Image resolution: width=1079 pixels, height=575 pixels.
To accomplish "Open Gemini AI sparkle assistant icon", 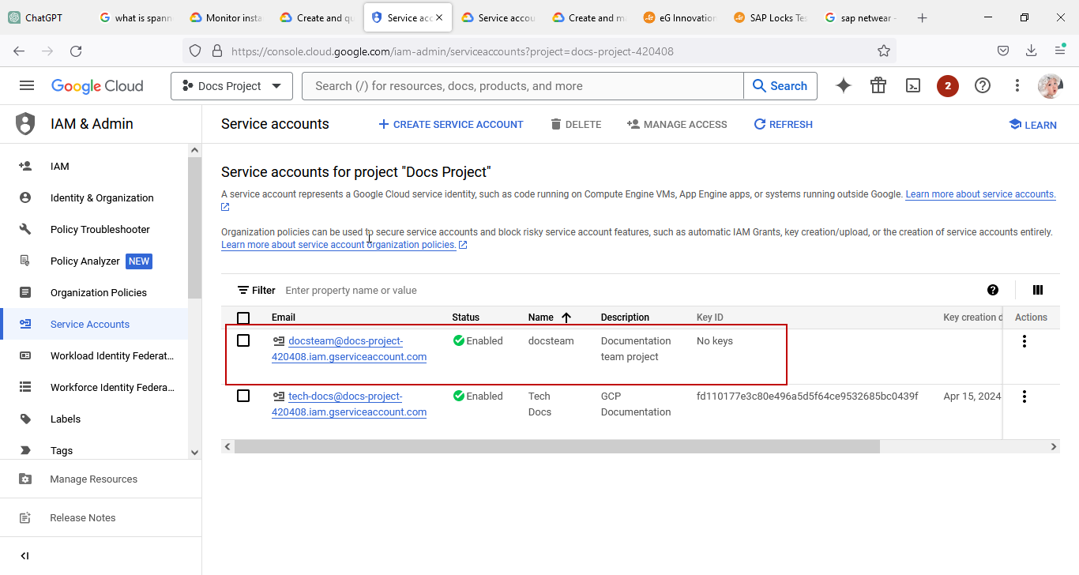I will point(844,86).
